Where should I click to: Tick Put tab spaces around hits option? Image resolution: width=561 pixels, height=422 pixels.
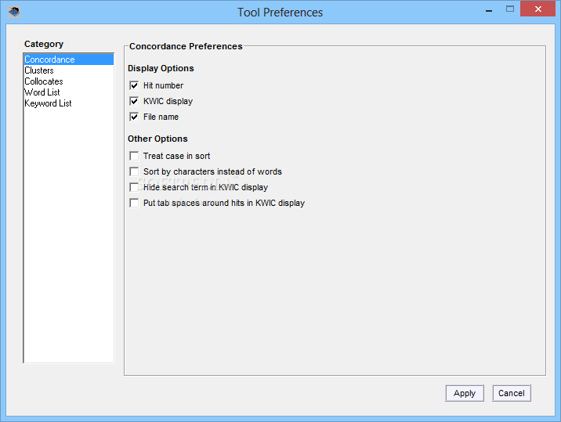134,203
